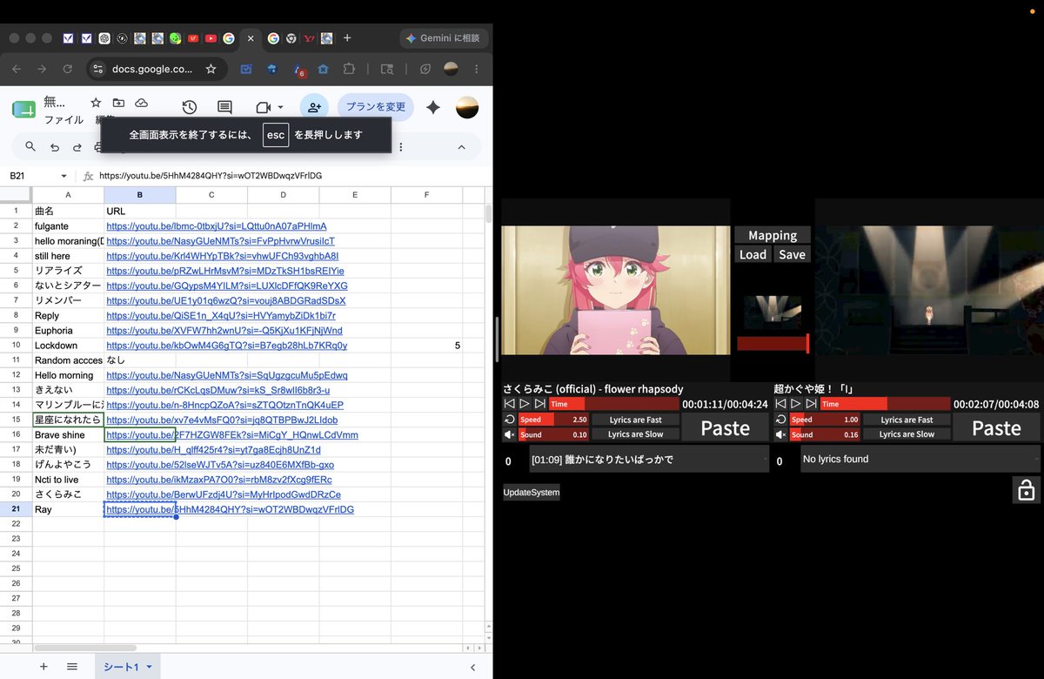Screen dimensions: 1044x679
Task: Click the Sakura Miko video preview
Action: click(x=616, y=290)
